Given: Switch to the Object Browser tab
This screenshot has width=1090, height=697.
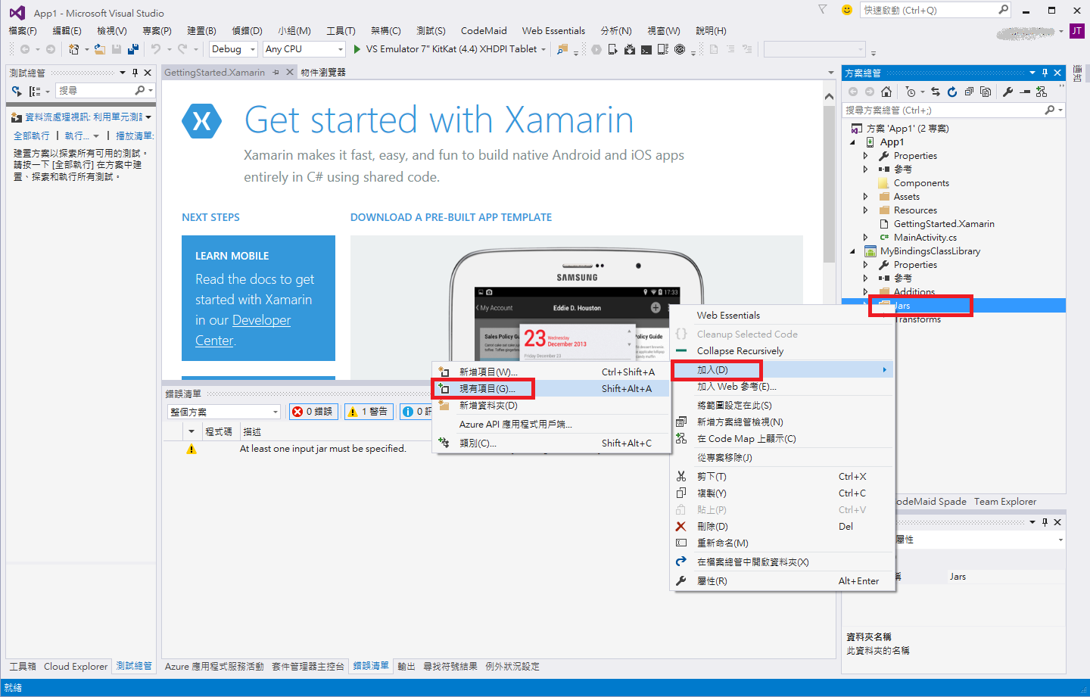Looking at the screenshot, I should tap(323, 73).
